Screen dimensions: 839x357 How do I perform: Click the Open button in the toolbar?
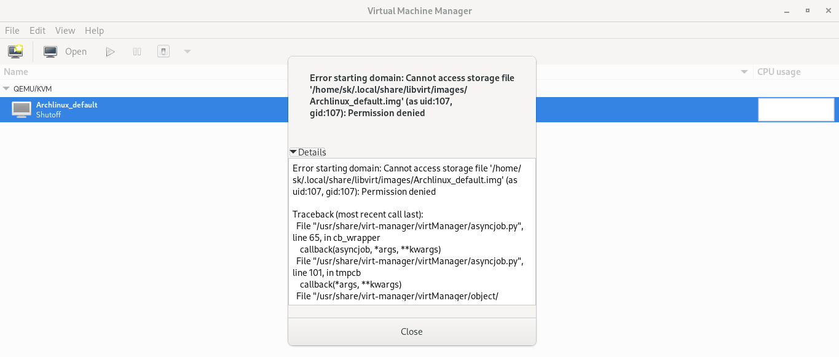75,51
